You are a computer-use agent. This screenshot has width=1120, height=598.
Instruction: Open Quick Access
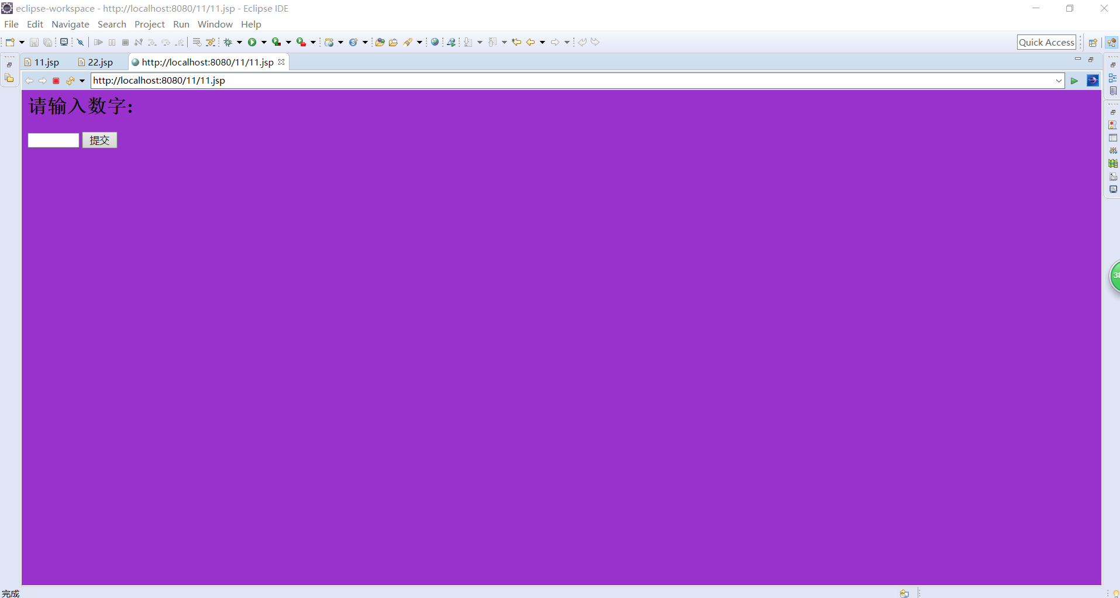(1046, 42)
